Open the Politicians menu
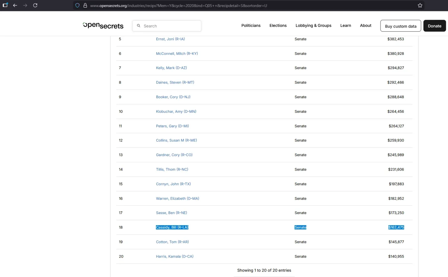The image size is (448, 277). (251, 26)
